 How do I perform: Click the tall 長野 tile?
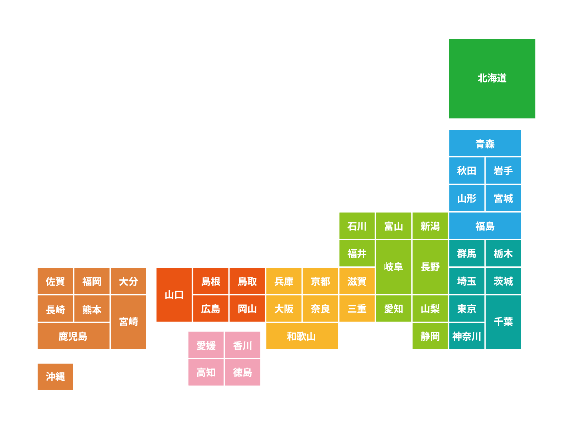pos(430,267)
